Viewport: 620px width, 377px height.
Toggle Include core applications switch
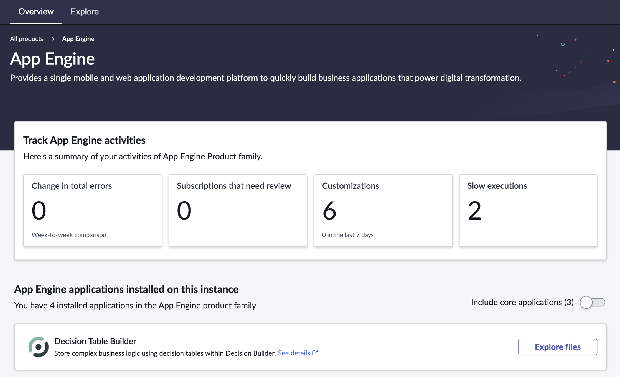tap(592, 302)
